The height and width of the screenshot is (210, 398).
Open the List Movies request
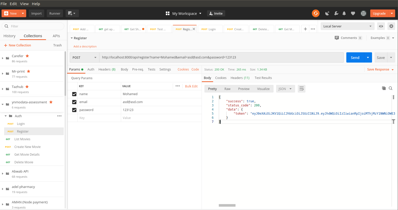coord(22,139)
